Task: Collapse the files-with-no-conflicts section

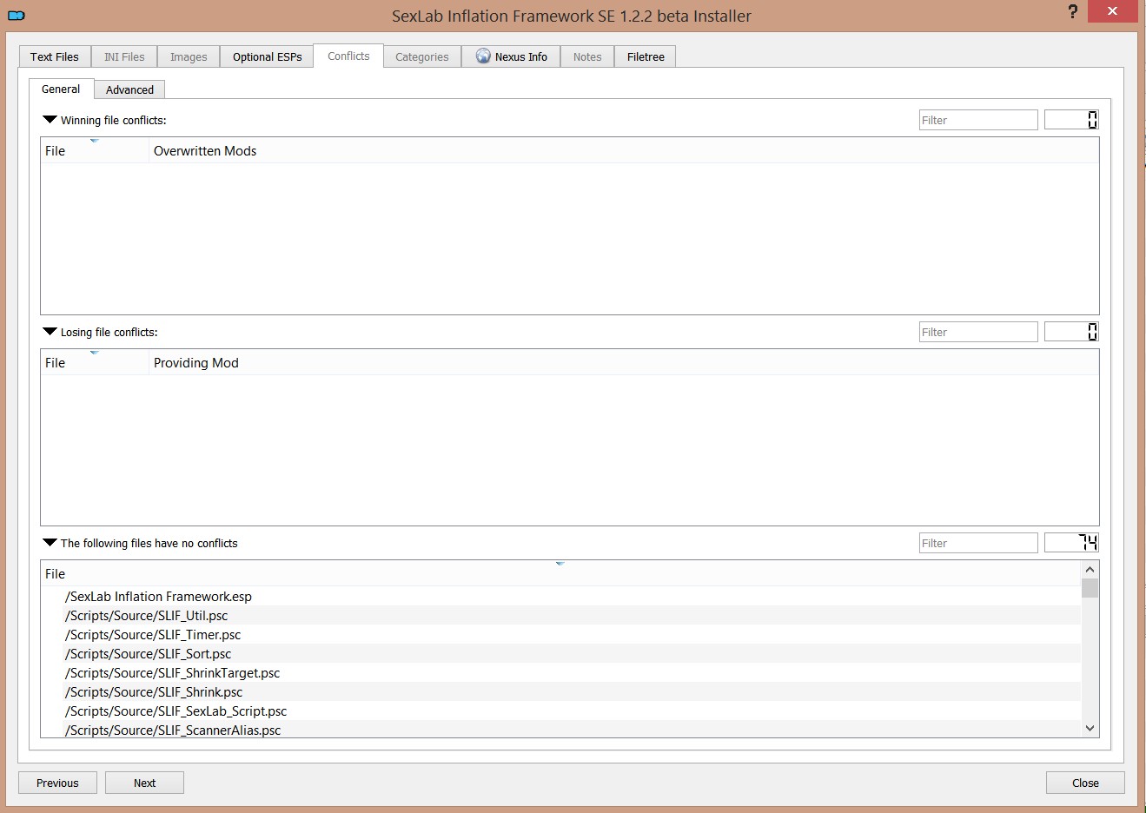Action: point(50,542)
